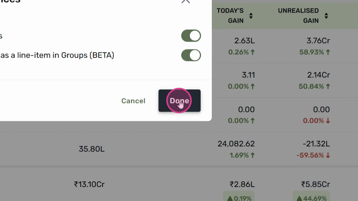
Task: Sort by Unrealised Gain arrows icon
Action: 326,16
